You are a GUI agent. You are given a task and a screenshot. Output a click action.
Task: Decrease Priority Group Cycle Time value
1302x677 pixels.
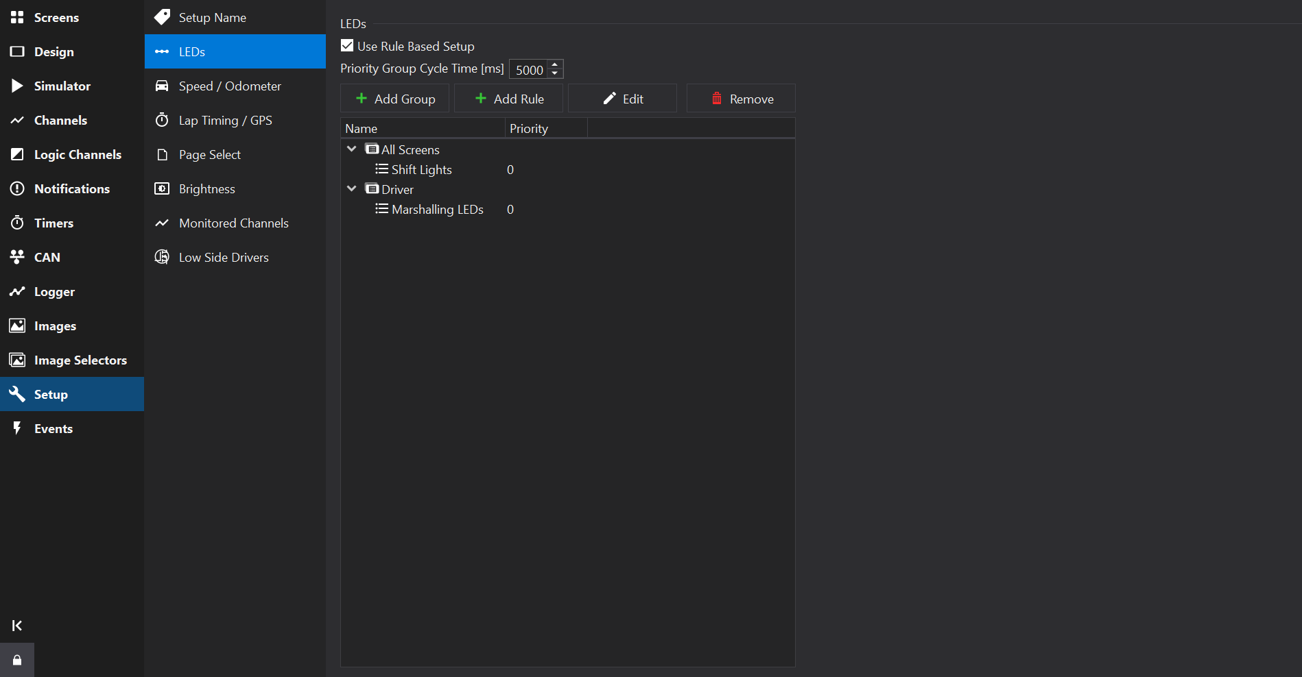tap(555, 73)
